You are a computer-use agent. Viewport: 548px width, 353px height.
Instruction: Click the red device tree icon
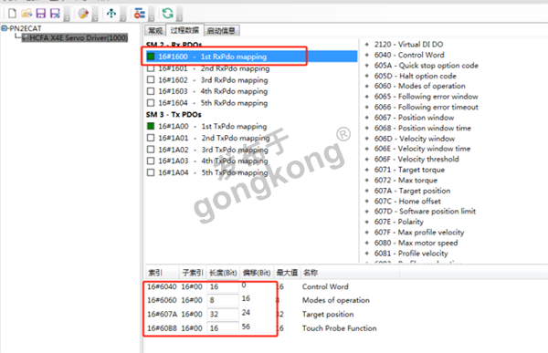(x=140, y=14)
